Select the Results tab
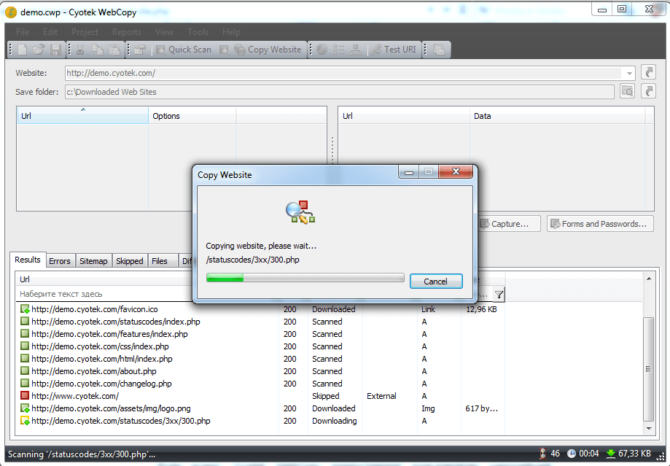Viewport: 670px width, 466px height. click(28, 260)
